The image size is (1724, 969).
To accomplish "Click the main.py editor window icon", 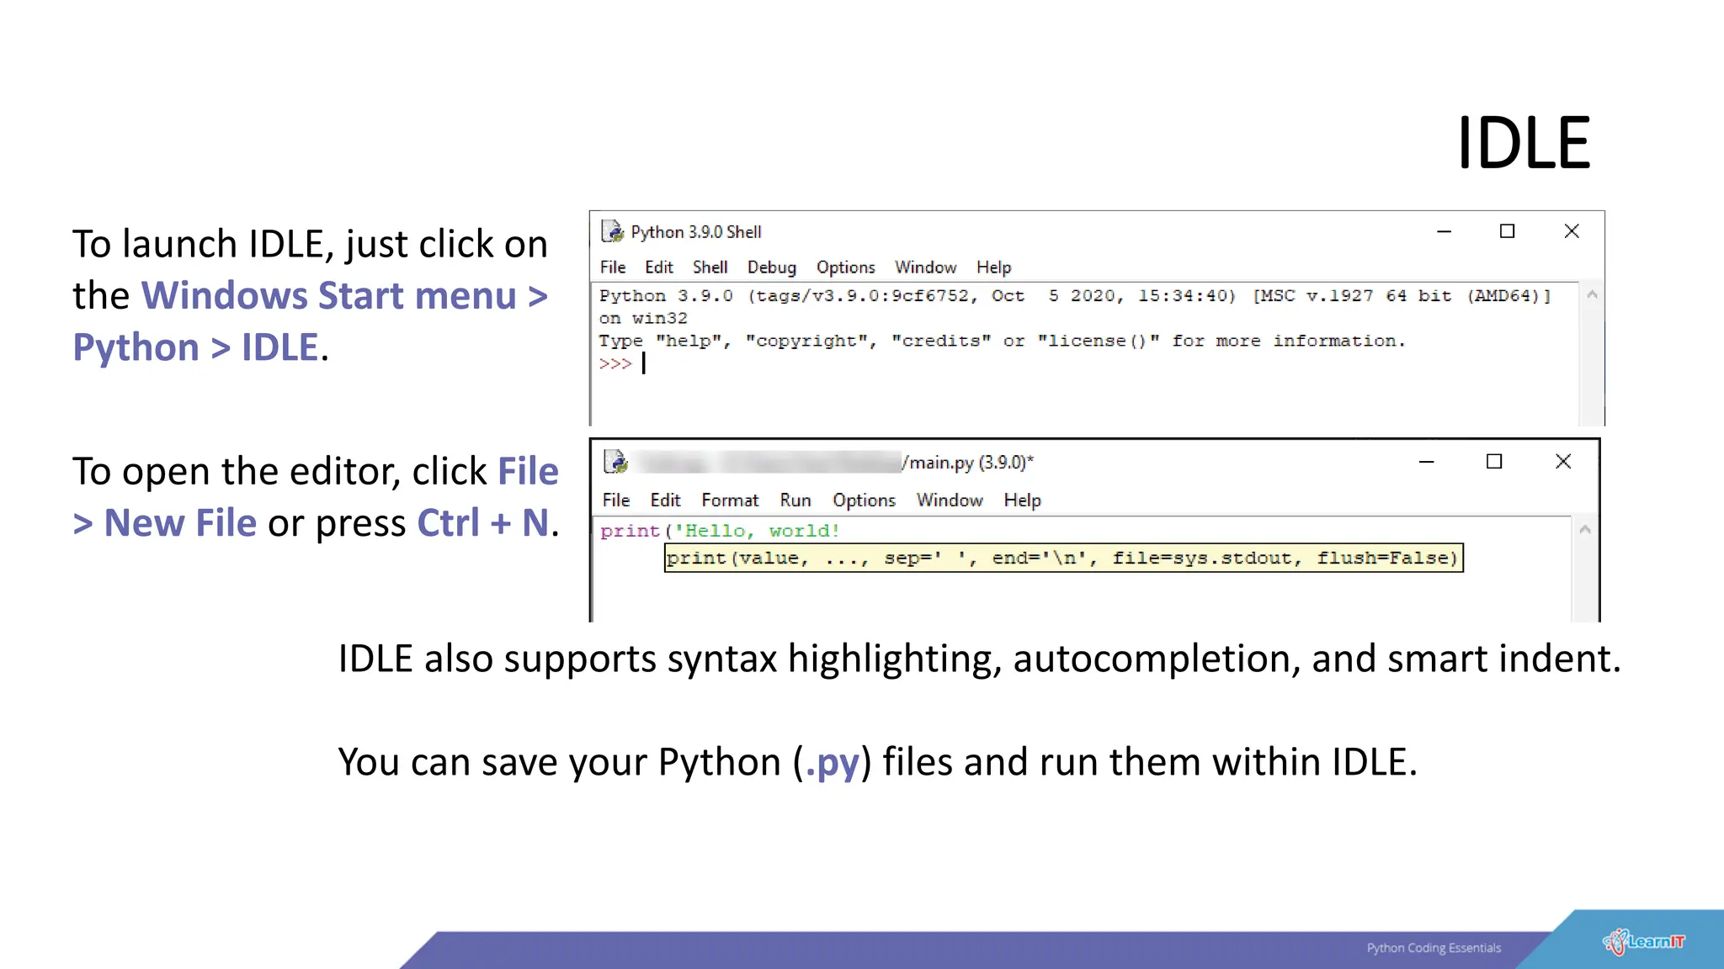I will pyautogui.click(x=615, y=462).
